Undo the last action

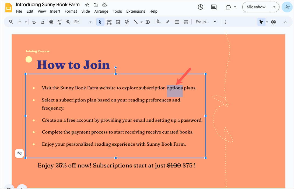[x=34, y=22]
